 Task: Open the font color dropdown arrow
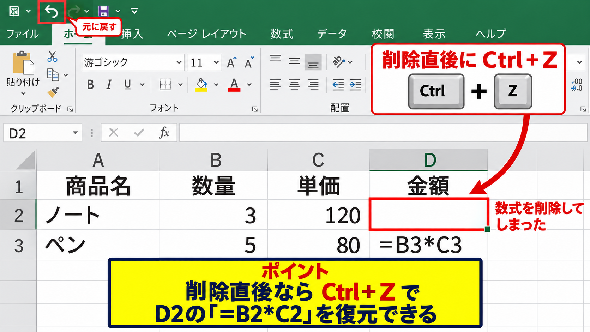tap(249, 85)
